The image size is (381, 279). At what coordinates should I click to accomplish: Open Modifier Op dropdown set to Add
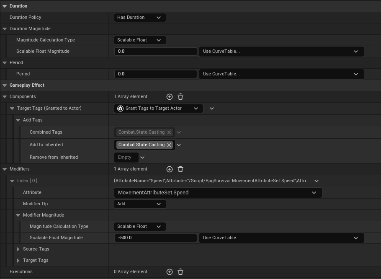140,204
